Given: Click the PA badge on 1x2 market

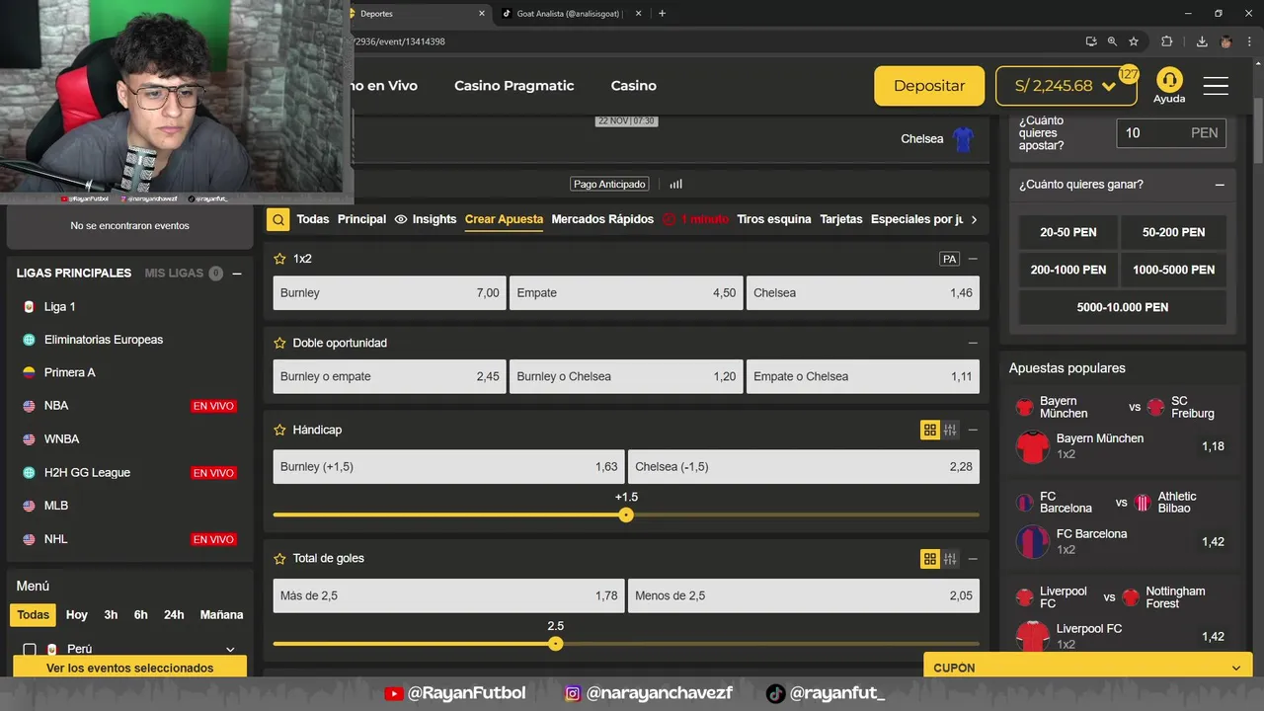Looking at the screenshot, I should (949, 259).
